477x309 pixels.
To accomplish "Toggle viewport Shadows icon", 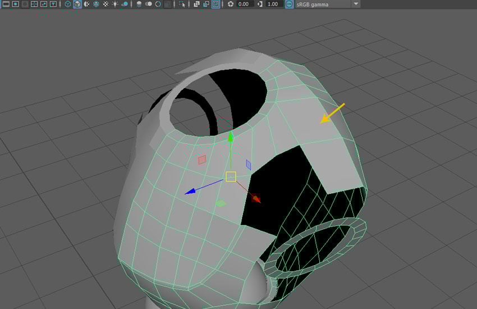I will click(125, 4).
